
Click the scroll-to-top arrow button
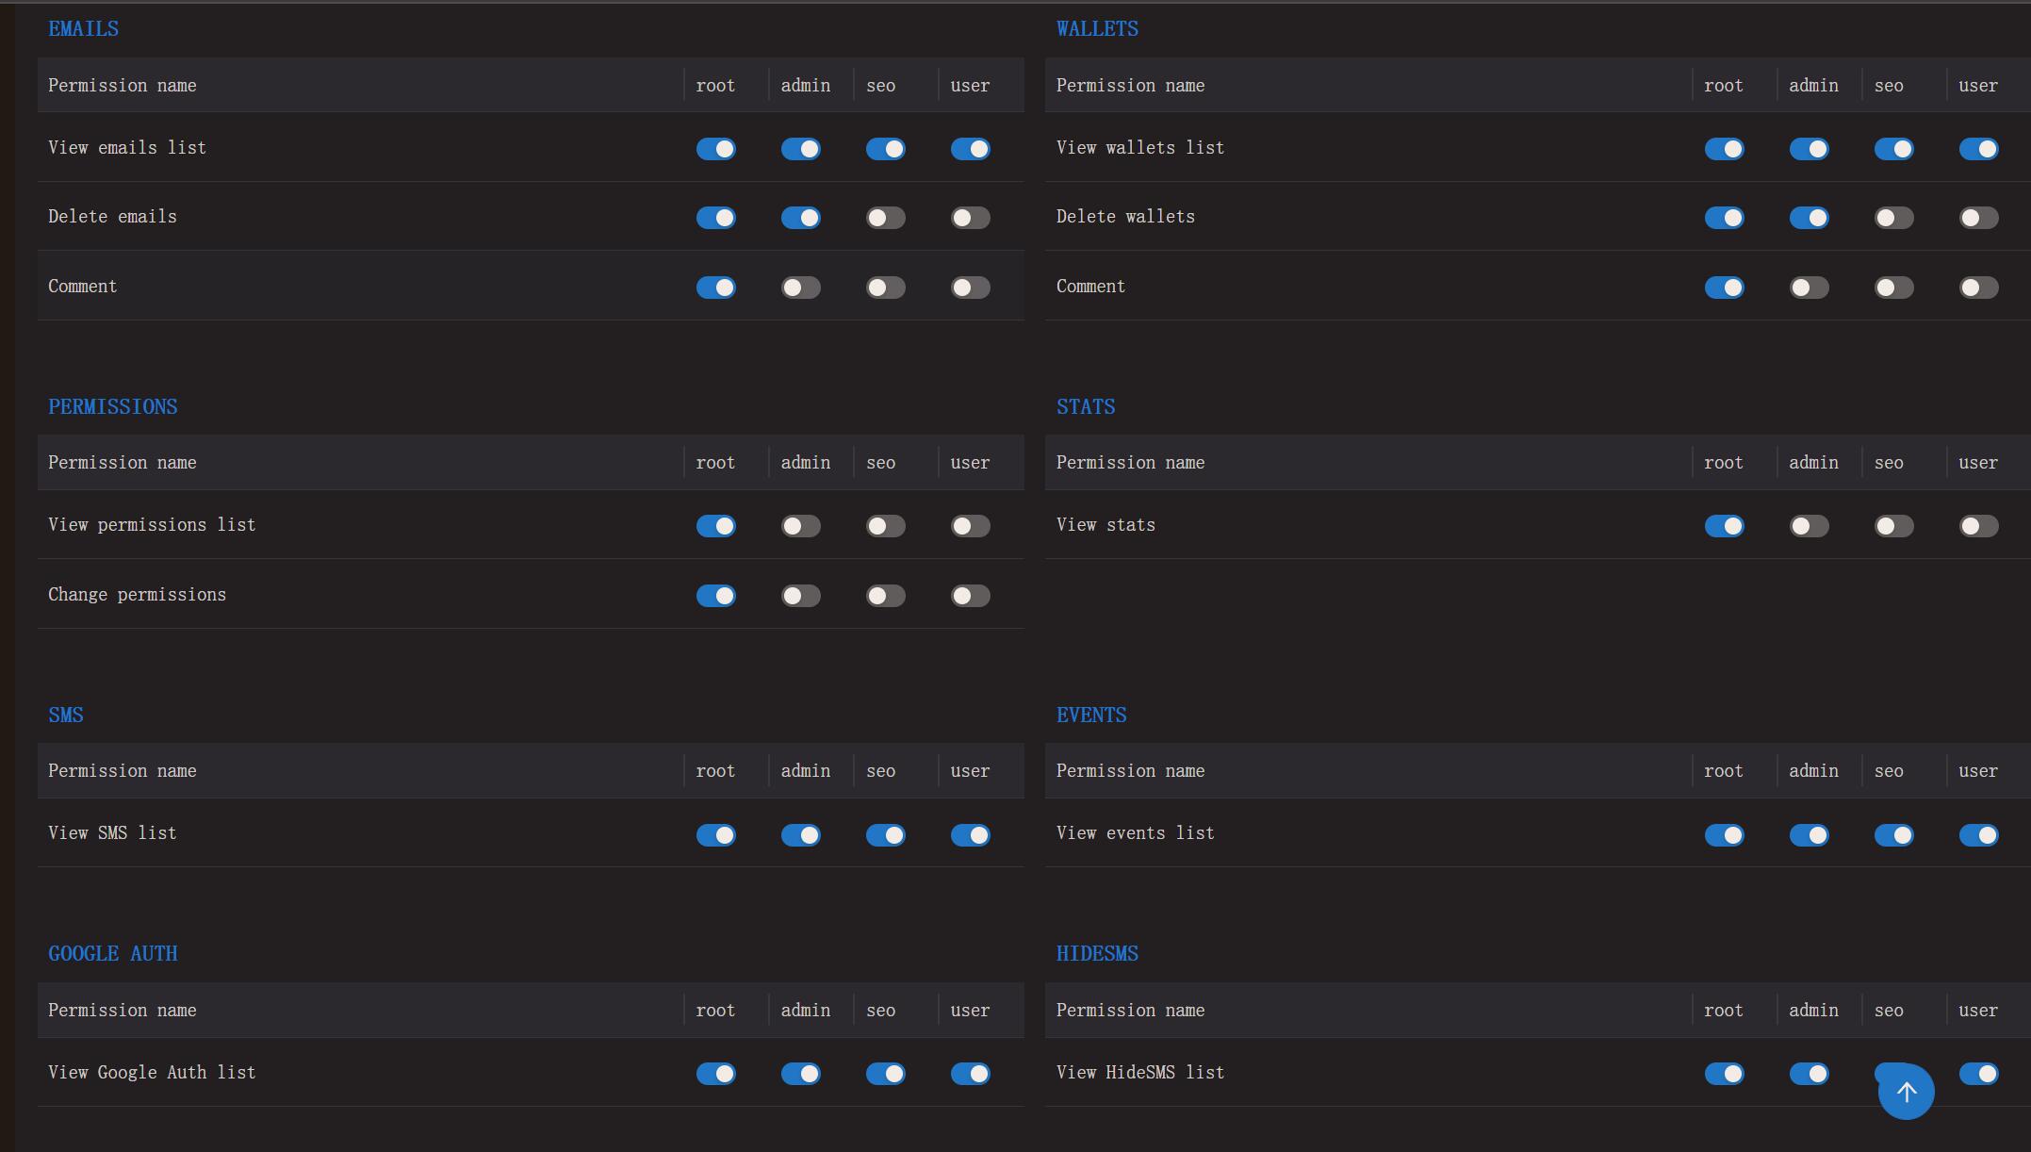coord(1906,1092)
